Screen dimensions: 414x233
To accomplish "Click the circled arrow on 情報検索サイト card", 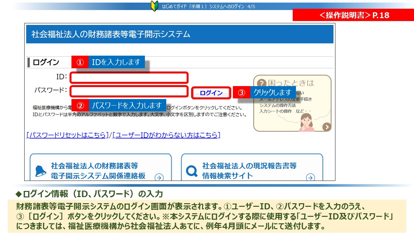I will coord(310,177).
